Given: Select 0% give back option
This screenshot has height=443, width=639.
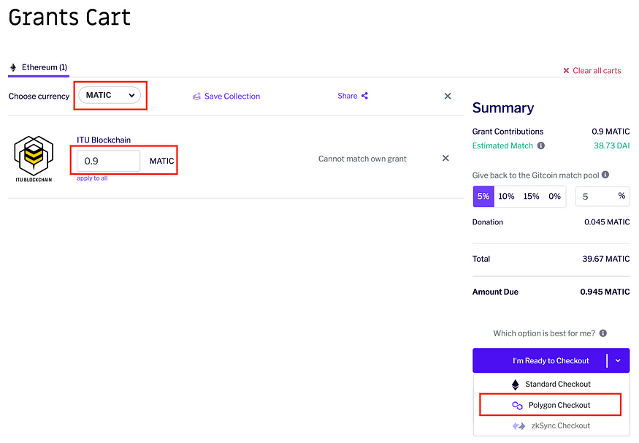Looking at the screenshot, I should coord(554,196).
